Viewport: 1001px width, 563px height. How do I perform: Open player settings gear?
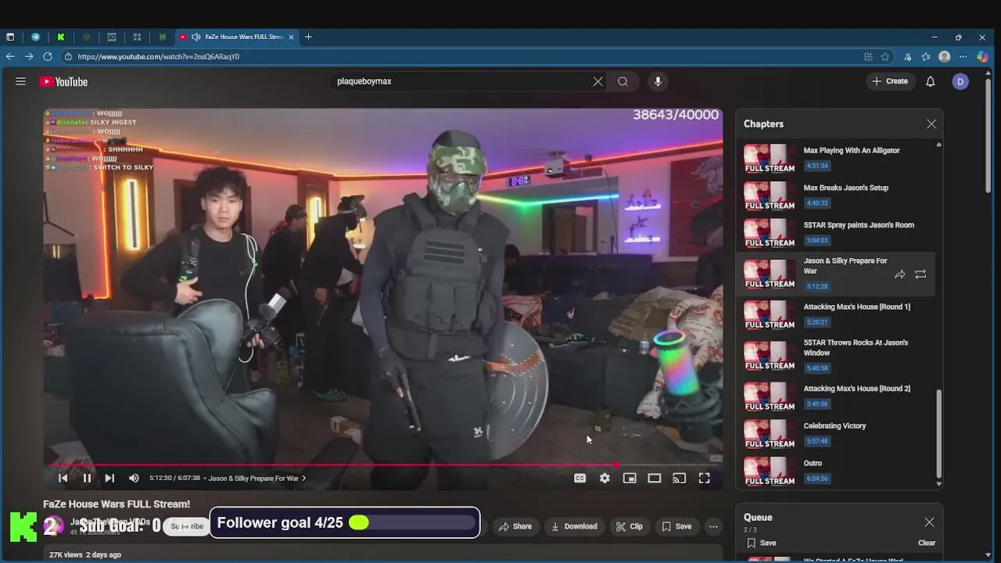pos(605,478)
